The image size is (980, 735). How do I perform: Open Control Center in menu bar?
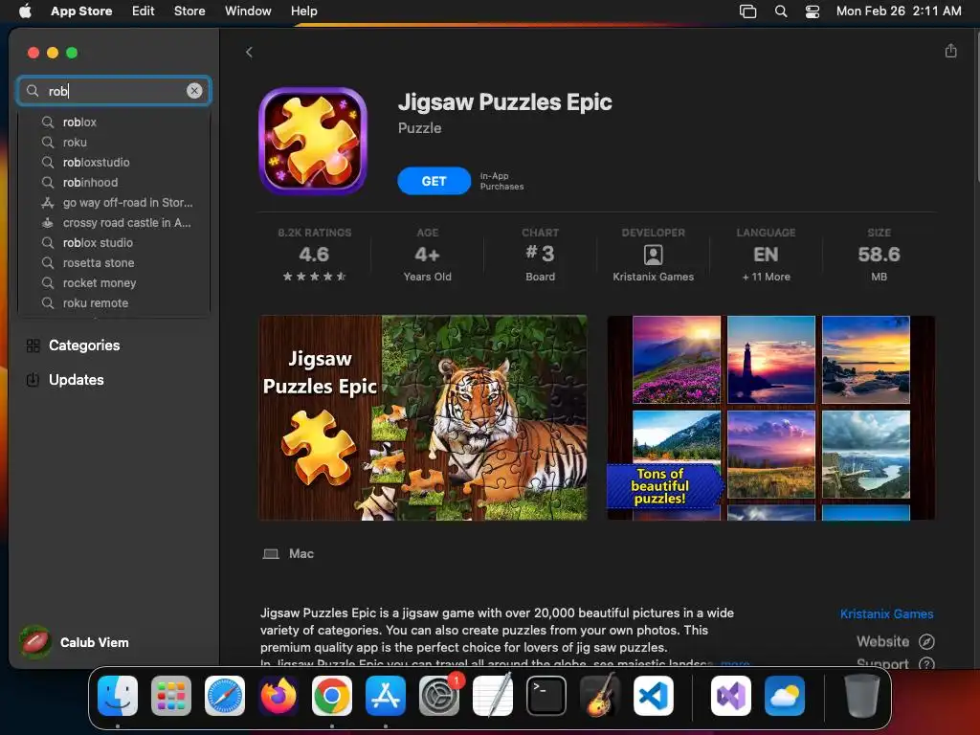tap(812, 11)
